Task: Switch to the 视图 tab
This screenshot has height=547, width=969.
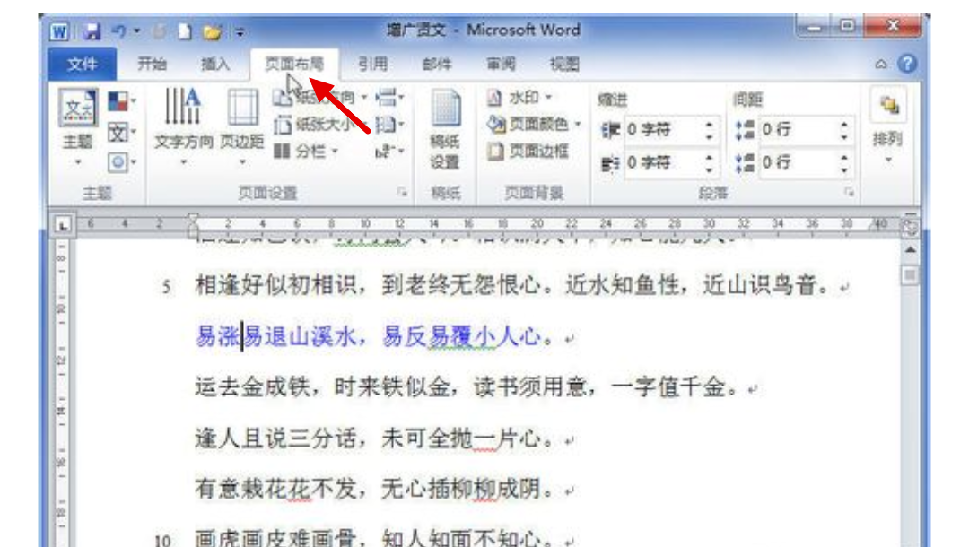Action: 565,65
